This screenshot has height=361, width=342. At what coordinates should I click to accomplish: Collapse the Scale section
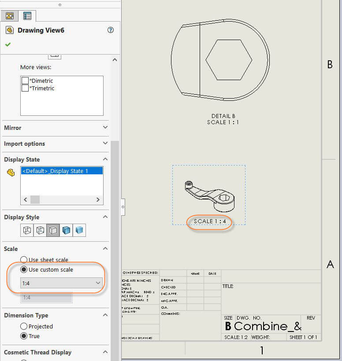(105, 249)
